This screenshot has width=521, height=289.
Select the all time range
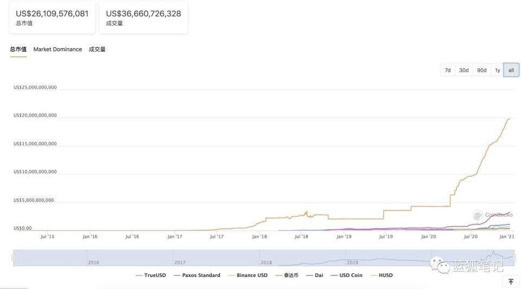tap(511, 70)
